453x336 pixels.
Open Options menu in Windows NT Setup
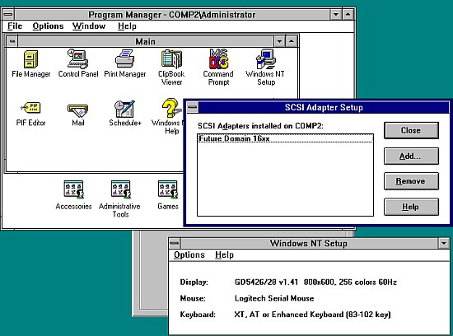click(x=189, y=254)
